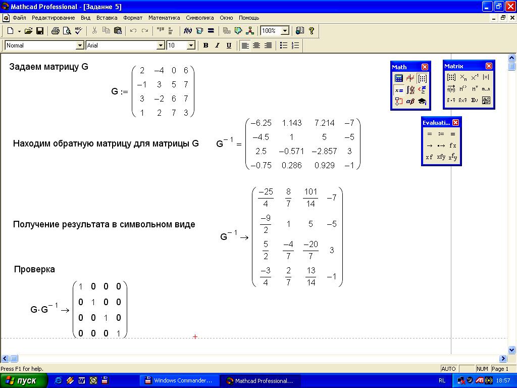Open the Помощь menu
Image resolution: width=517 pixels, height=388 pixels.
249,18
